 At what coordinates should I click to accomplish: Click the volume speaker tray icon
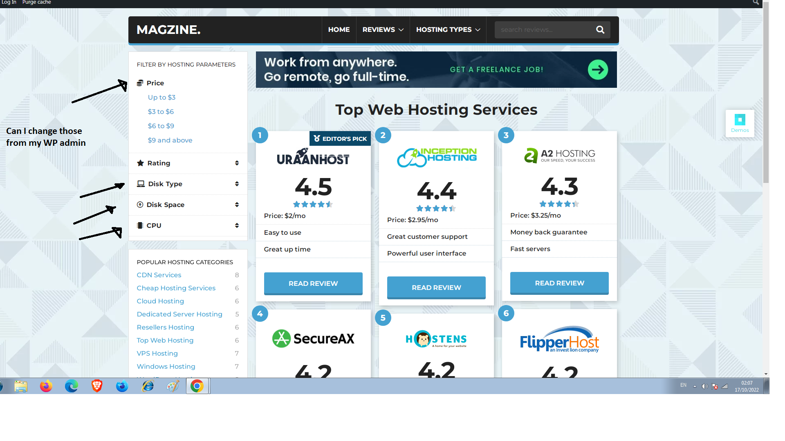click(704, 386)
